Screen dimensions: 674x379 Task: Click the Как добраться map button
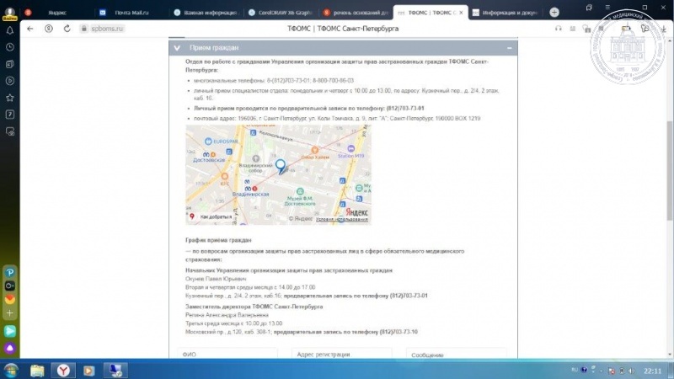coord(211,216)
